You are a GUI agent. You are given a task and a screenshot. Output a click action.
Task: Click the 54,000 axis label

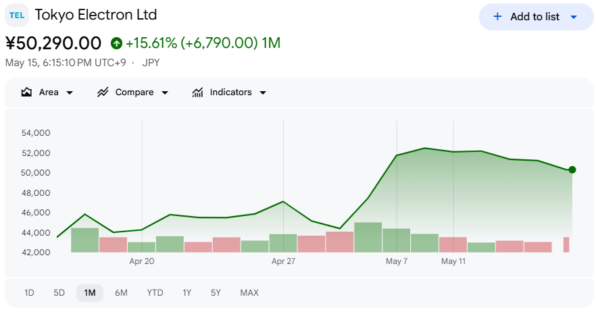point(36,133)
